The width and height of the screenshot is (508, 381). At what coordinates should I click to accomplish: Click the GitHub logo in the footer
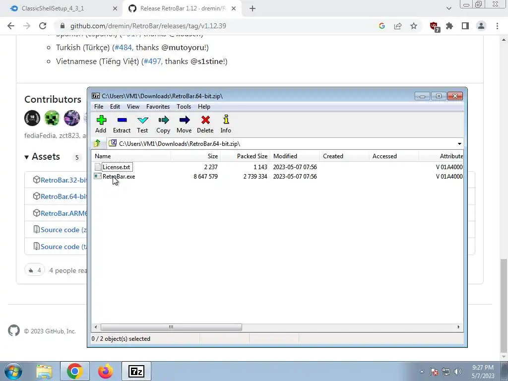(13, 331)
